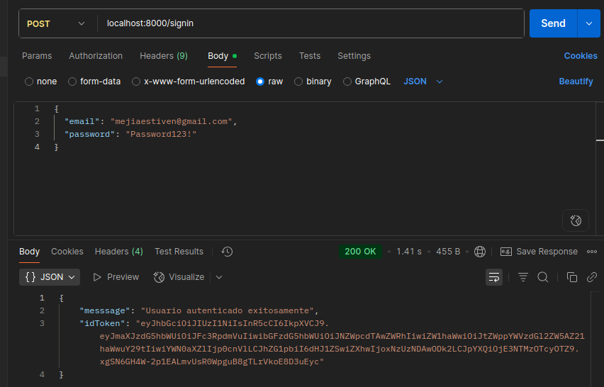Copy the response to clipboard
The height and width of the screenshot is (387, 604).
571,277
